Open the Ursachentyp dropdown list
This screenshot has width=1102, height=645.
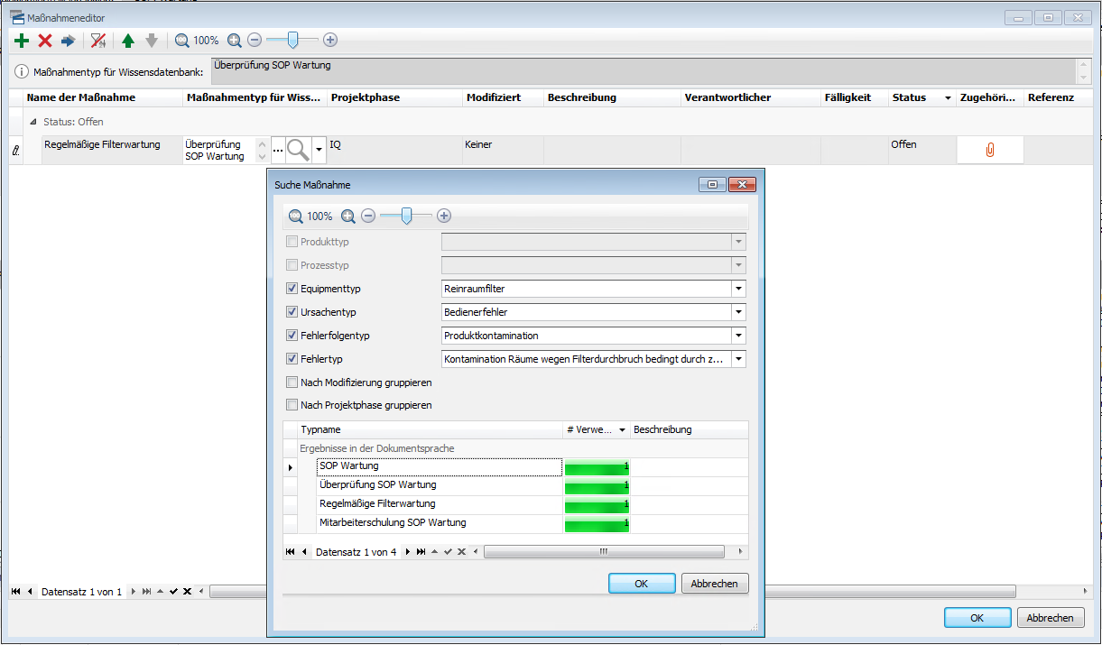pyautogui.click(x=738, y=312)
